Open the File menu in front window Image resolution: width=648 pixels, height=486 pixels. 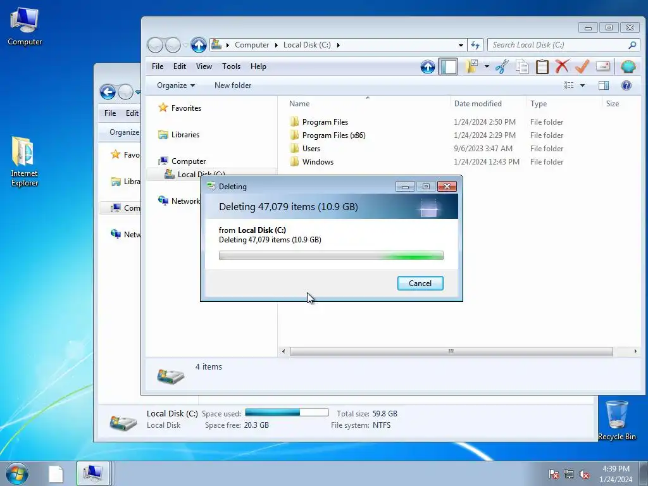pos(158,66)
